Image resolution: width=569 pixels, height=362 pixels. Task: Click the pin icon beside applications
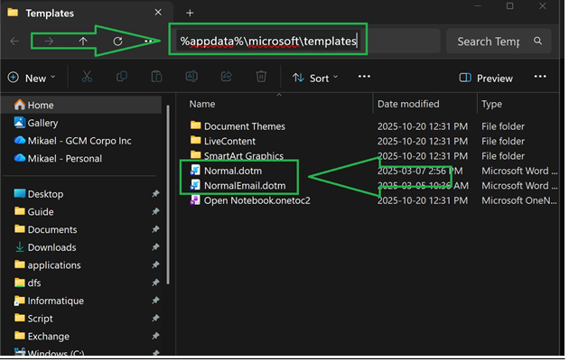pyautogui.click(x=155, y=265)
